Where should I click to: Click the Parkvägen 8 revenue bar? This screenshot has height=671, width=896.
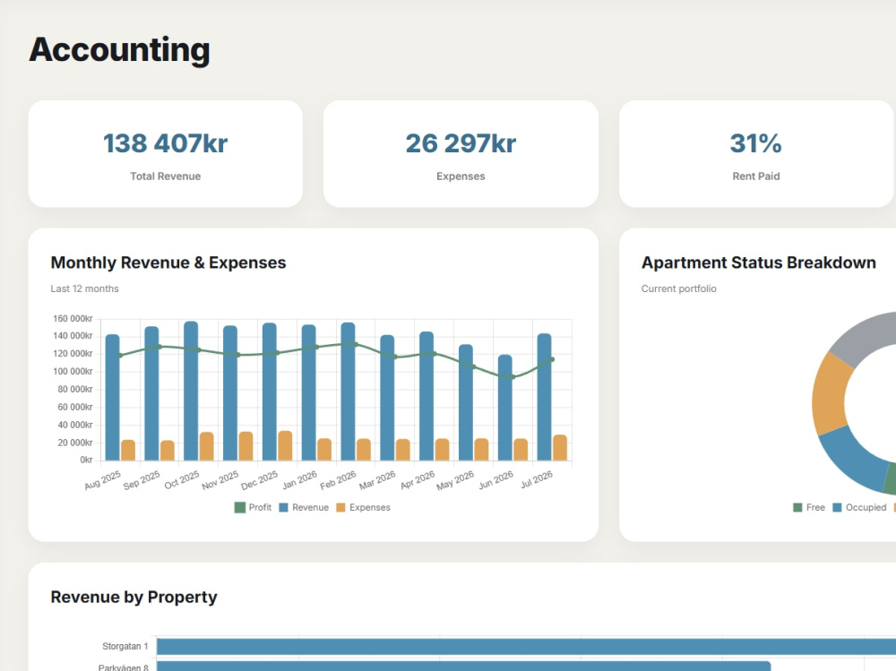(x=464, y=667)
